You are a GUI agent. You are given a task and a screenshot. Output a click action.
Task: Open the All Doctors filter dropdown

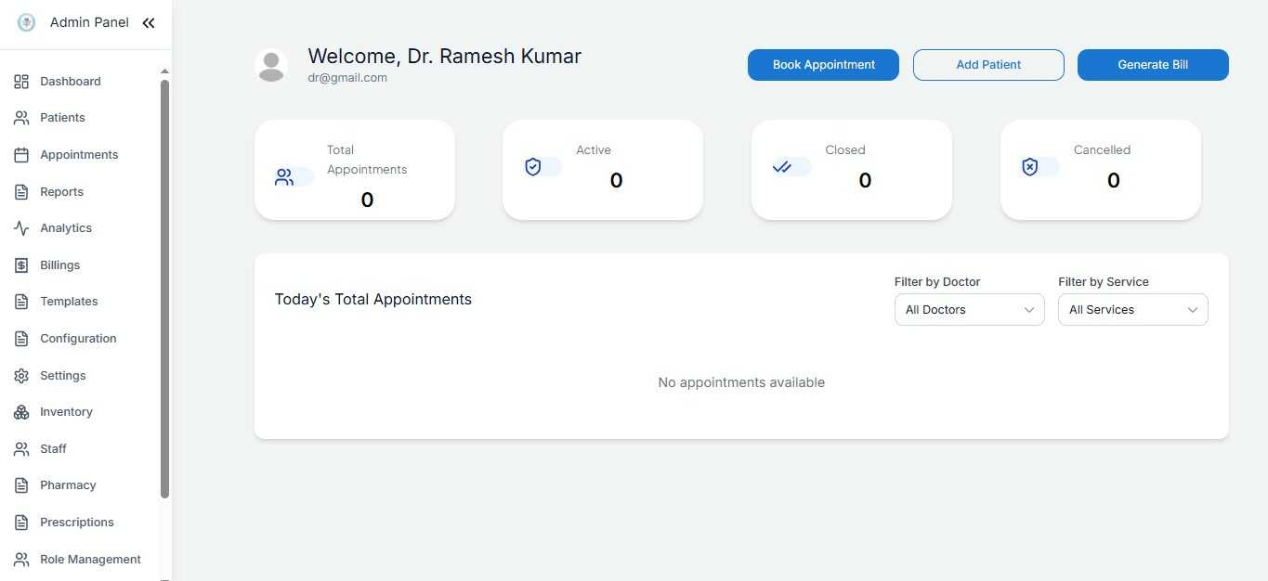tap(969, 310)
